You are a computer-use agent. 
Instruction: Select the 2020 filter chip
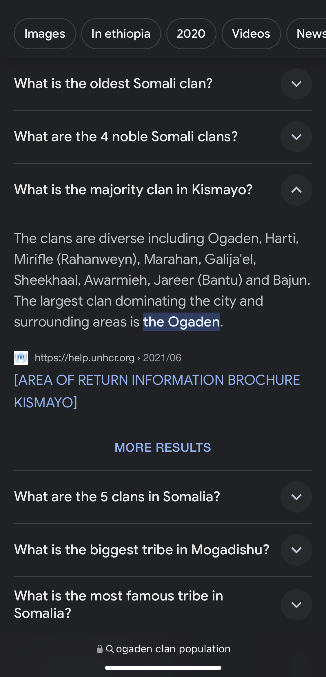[x=191, y=34]
